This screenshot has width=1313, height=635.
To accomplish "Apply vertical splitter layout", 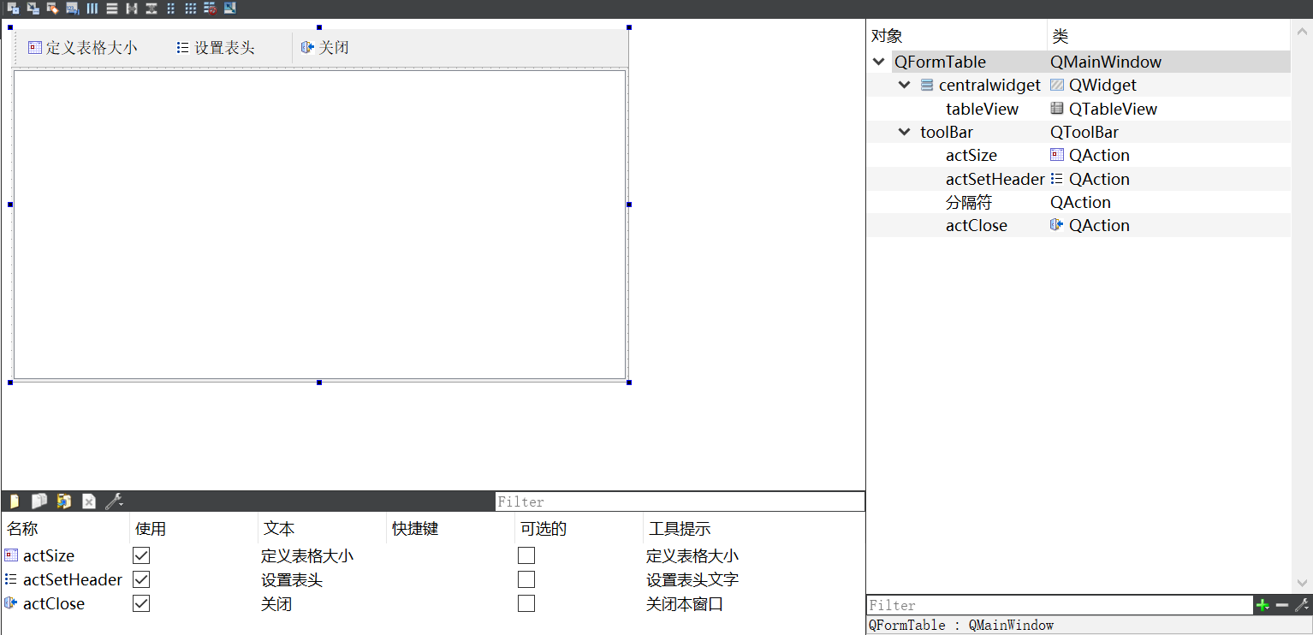I will (x=151, y=9).
